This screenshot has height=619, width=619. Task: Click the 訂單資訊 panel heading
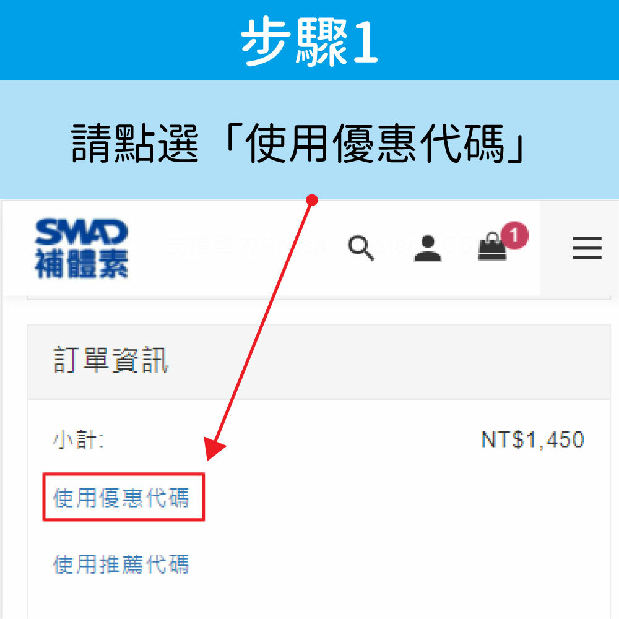pos(111,360)
